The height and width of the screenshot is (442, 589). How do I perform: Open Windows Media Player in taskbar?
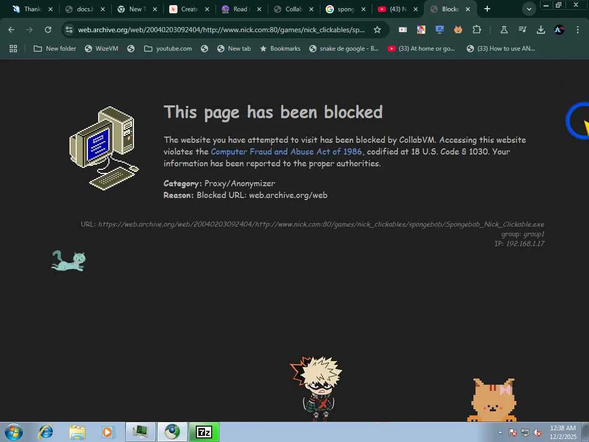pos(108,432)
